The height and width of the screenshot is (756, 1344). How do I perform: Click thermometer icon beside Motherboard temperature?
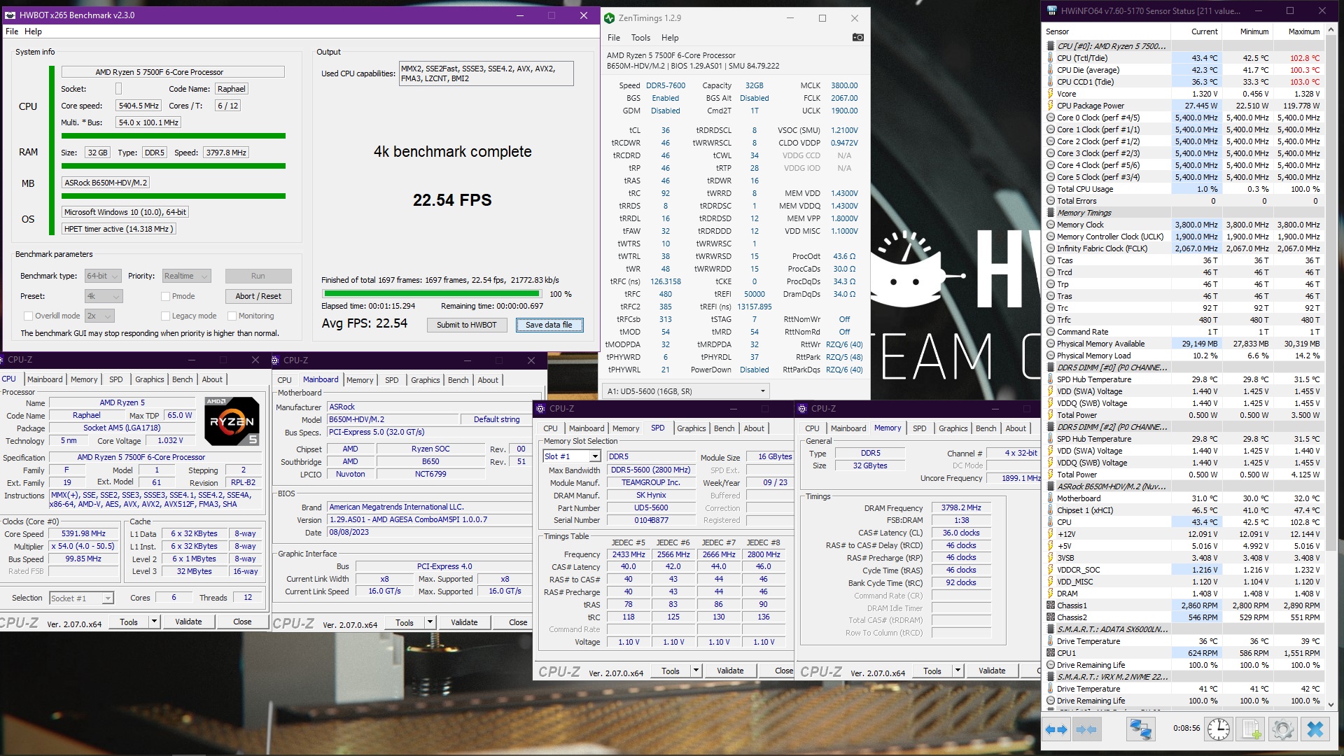point(1051,498)
